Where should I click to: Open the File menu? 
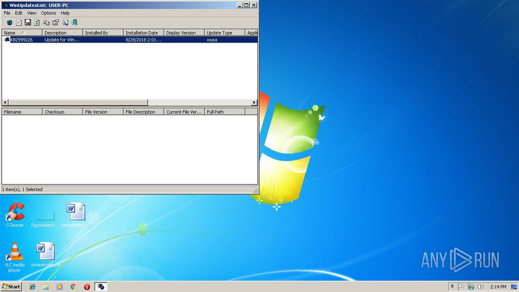click(7, 13)
